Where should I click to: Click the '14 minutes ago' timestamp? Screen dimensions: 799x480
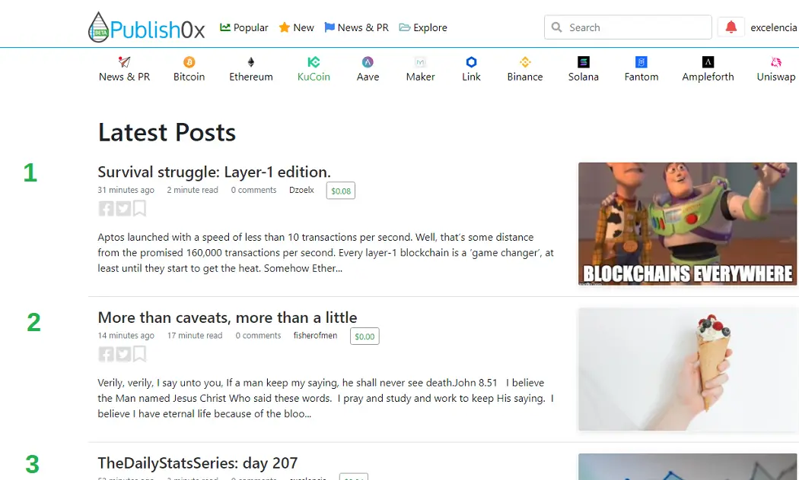click(x=126, y=336)
